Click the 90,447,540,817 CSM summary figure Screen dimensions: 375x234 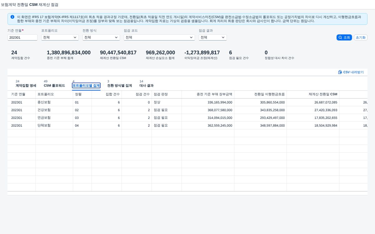click(118, 52)
